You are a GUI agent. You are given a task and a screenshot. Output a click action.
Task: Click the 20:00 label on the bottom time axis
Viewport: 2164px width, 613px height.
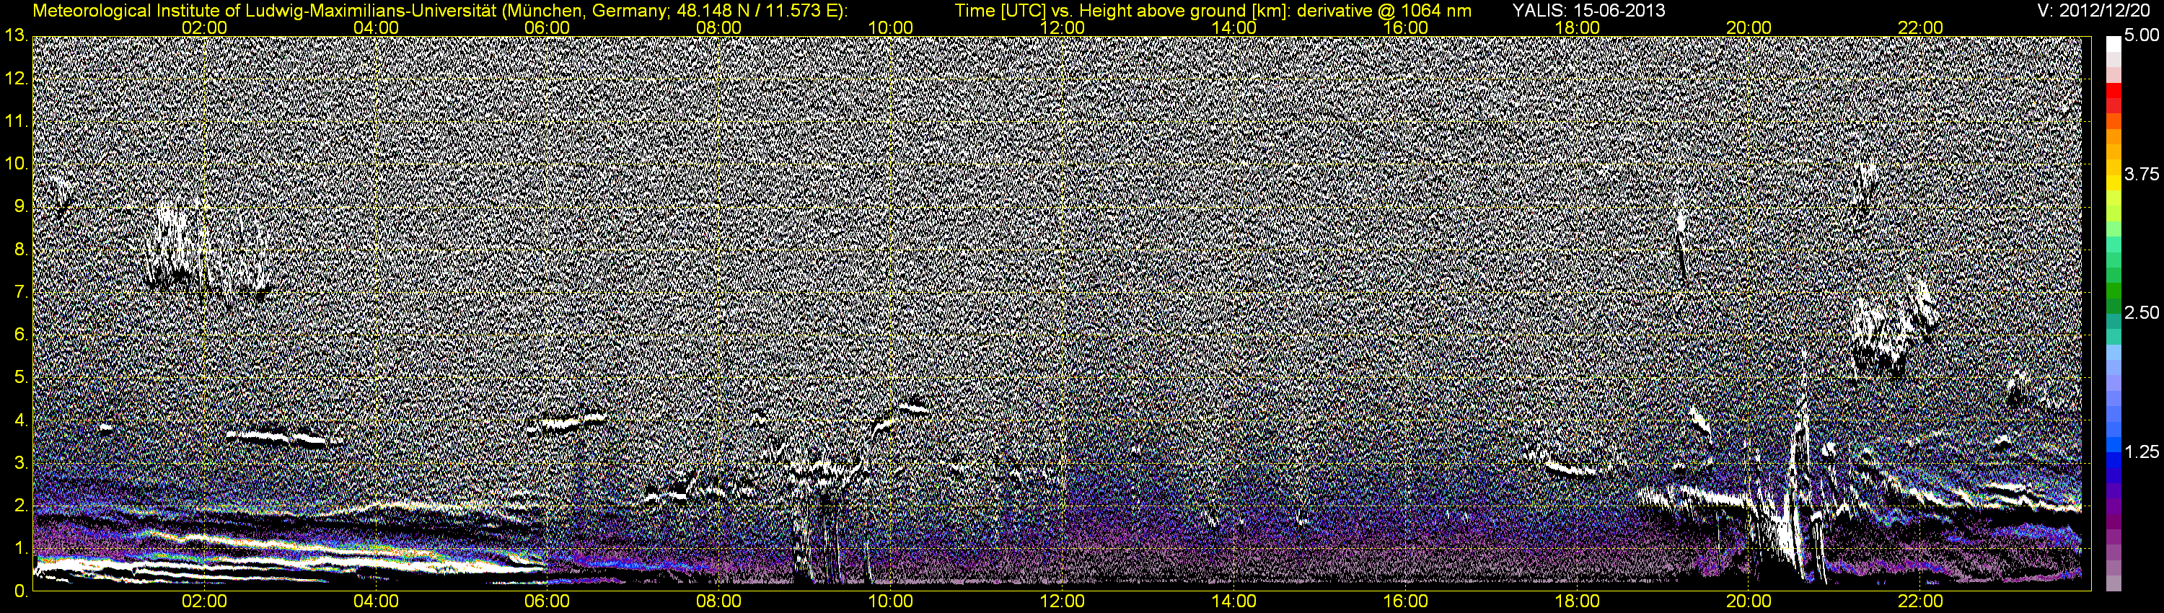1750,601
